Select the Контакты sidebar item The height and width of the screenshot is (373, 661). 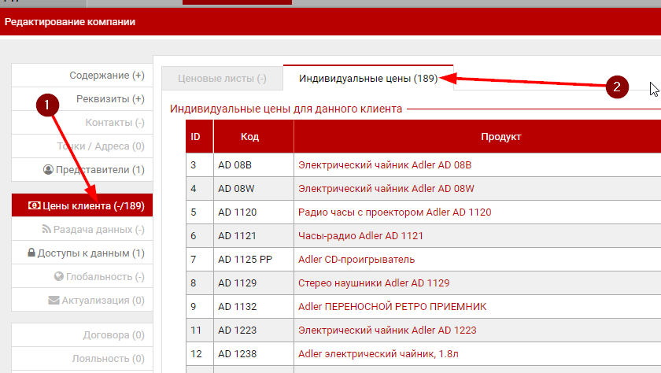point(114,123)
